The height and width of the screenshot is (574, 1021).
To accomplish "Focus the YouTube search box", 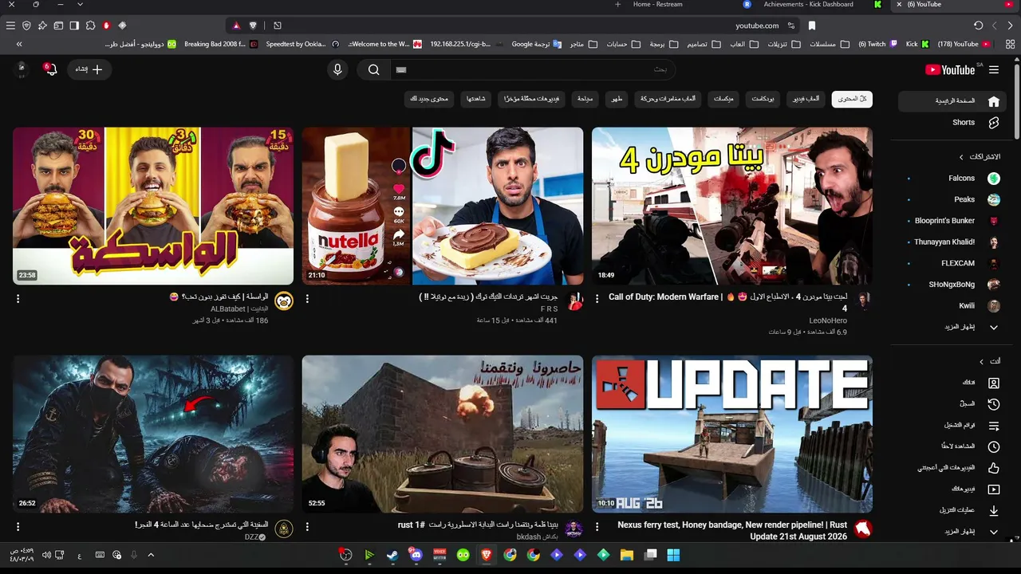I will click(532, 70).
